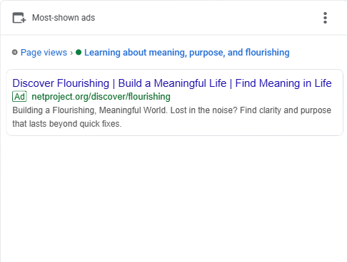
Task: Open the Page views campaign link
Action: (x=44, y=53)
